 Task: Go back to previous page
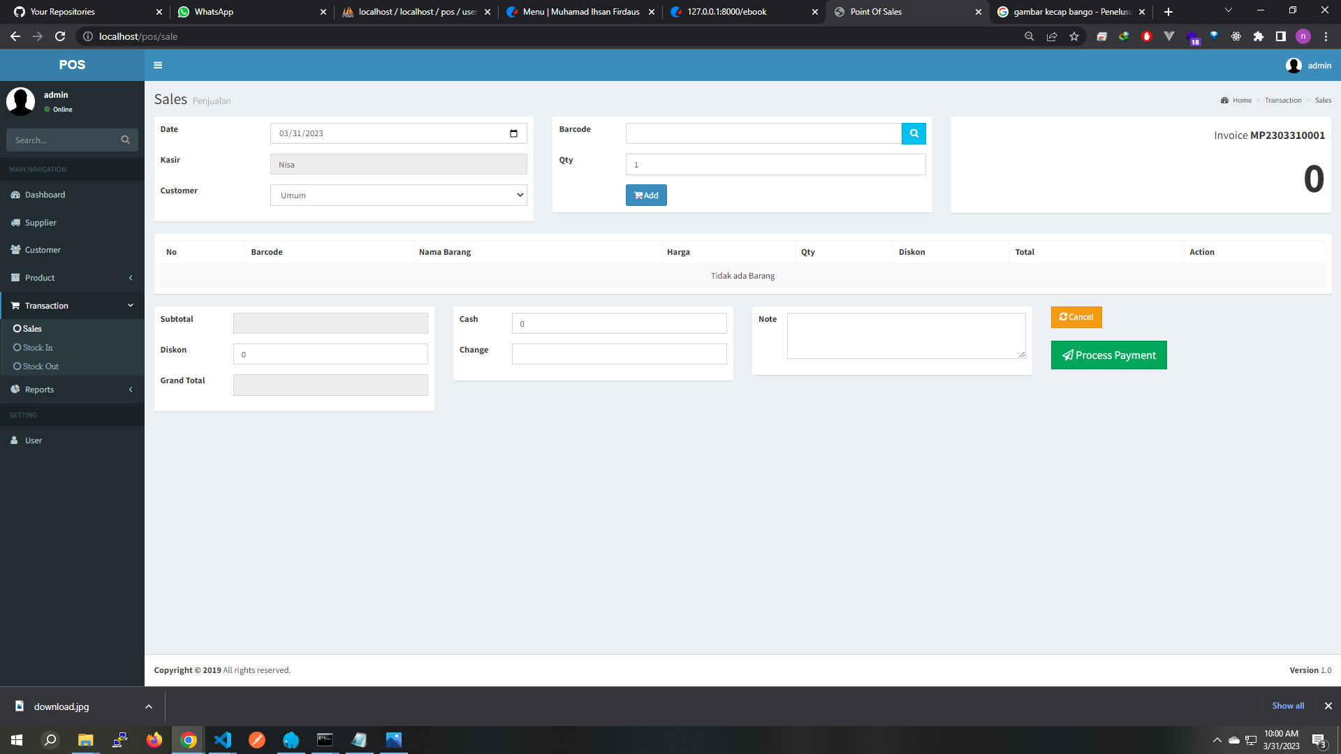pyautogui.click(x=15, y=36)
